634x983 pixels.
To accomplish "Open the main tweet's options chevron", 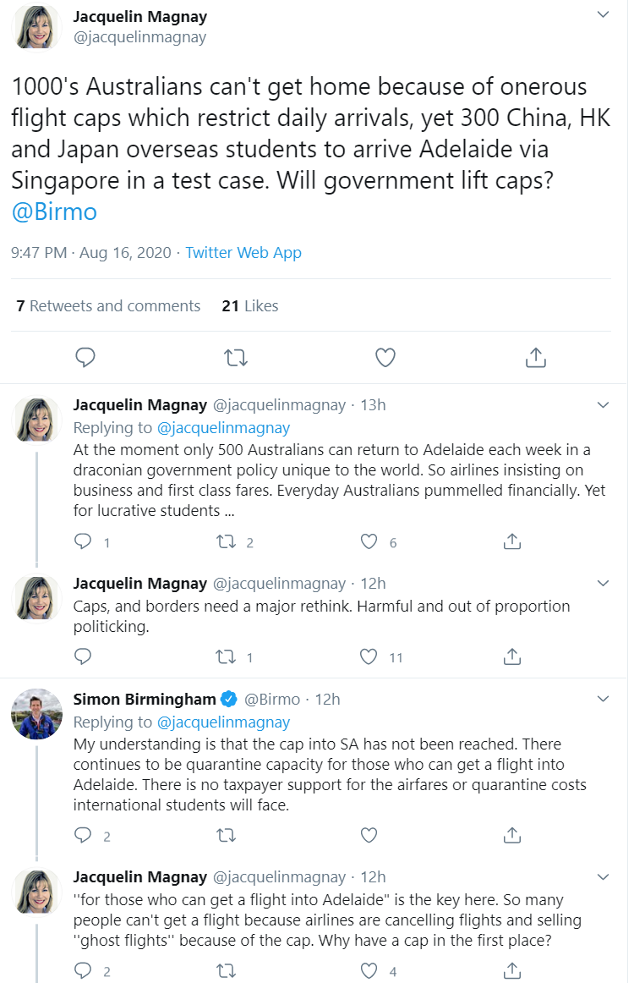I will (x=603, y=15).
